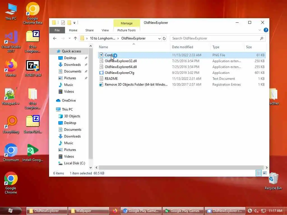
Task: Open the Share ribbon tab
Action: (x=89, y=30)
